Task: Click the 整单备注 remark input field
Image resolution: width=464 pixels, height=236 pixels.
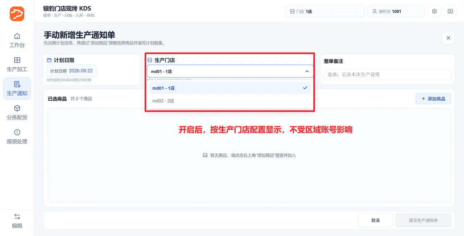Action: (x=388, y=75)
